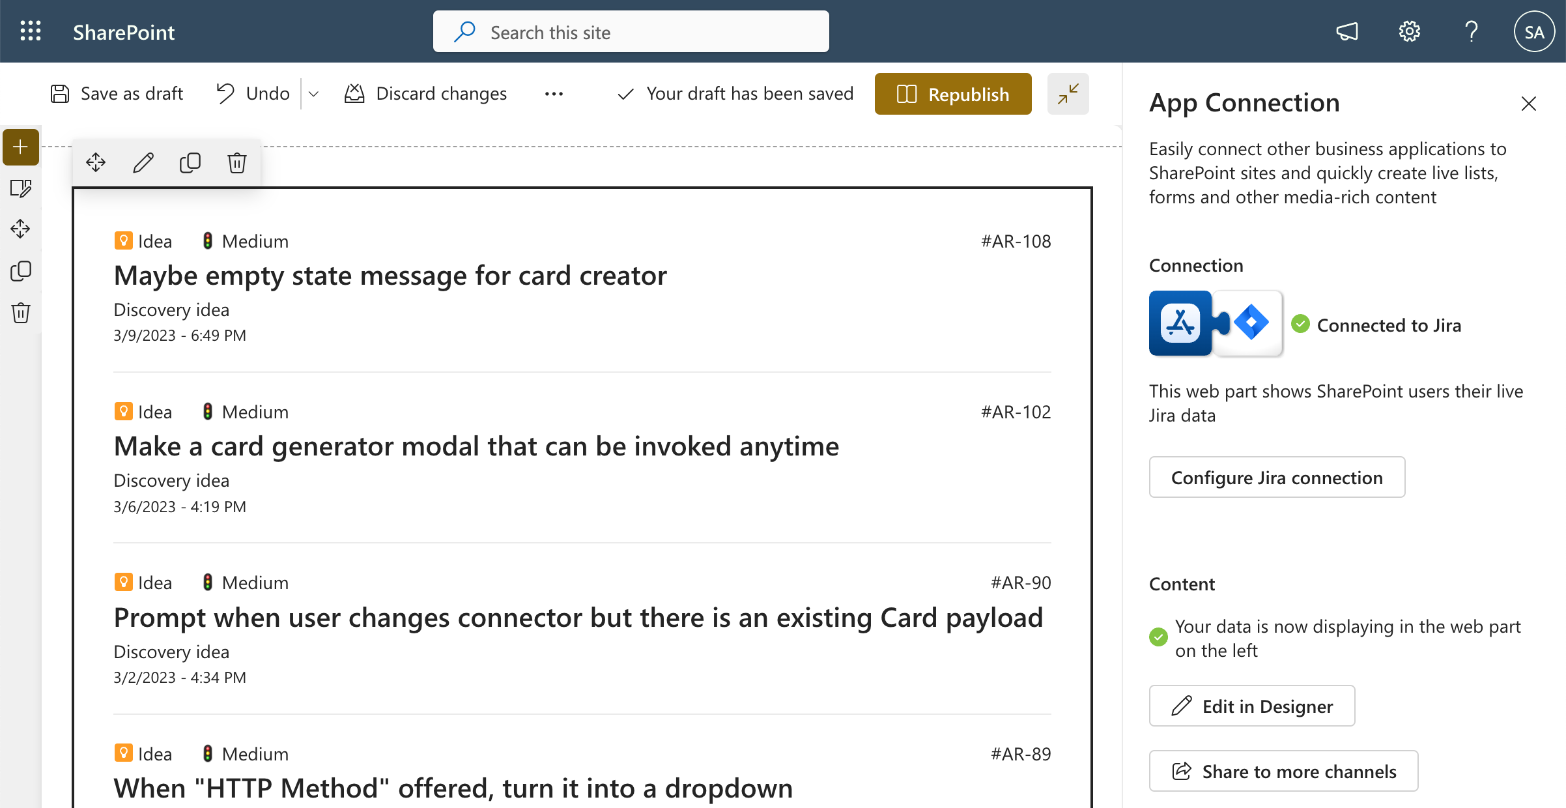
Task: Delete the web part with the trash icon
Action: click(237, 162)
